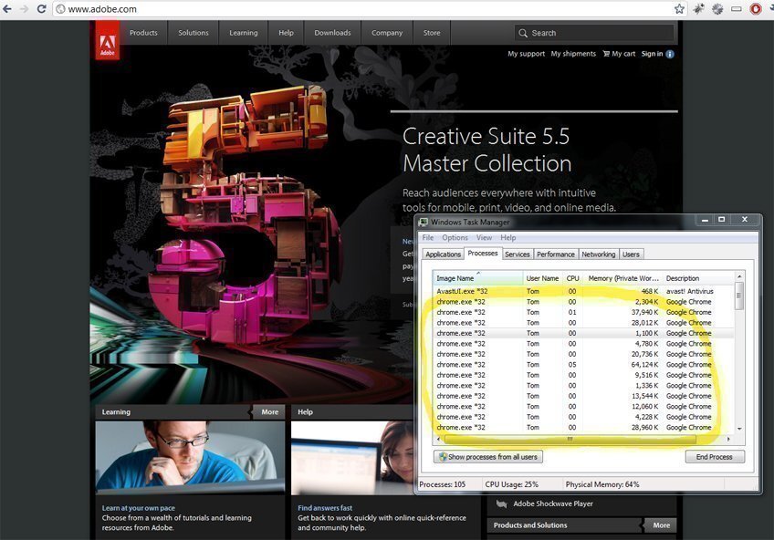Click the Learning thumbnail of man with glasses
This screenshot has width=774, height=540.
click(190, 458)
